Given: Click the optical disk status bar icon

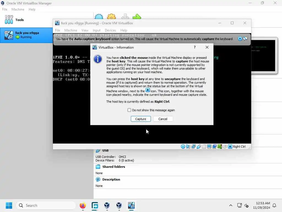Looking at the screenshot, I should point(183,147).
